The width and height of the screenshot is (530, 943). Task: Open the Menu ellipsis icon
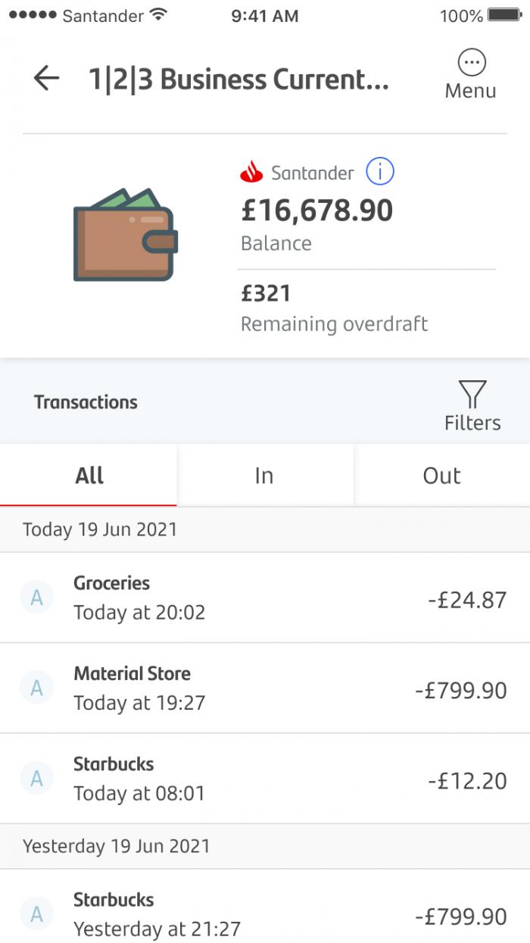pyautogui.click(x=471, y=63)
